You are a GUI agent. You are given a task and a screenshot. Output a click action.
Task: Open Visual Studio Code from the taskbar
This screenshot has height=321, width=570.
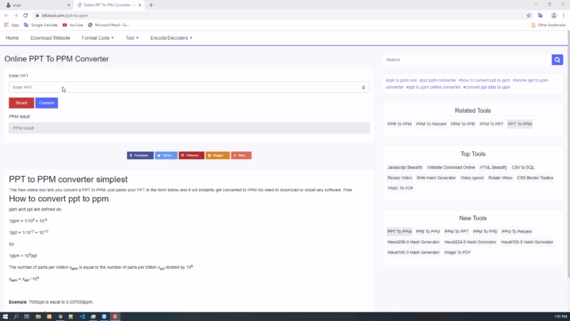point(83,316)
